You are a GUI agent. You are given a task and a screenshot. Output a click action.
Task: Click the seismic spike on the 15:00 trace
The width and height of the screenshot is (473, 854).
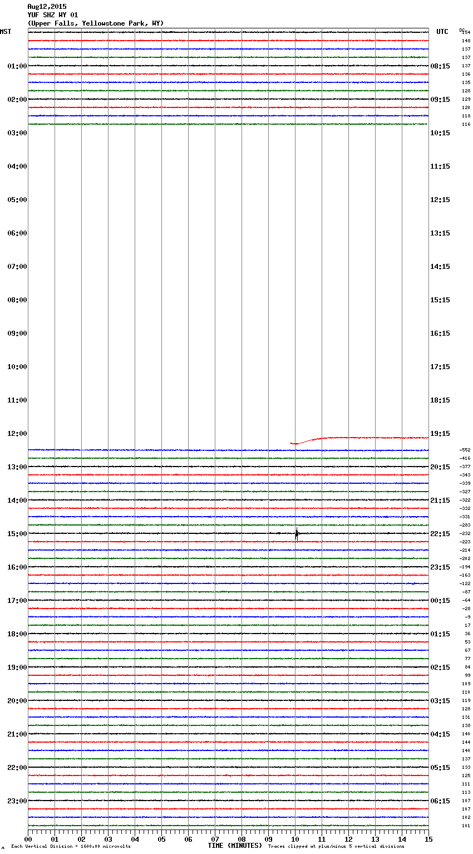click(x=297, y=534)
